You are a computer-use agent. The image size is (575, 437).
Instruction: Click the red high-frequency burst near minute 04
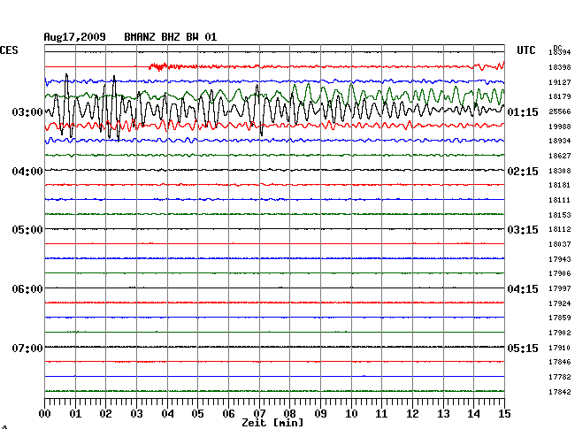click(158, 66)
